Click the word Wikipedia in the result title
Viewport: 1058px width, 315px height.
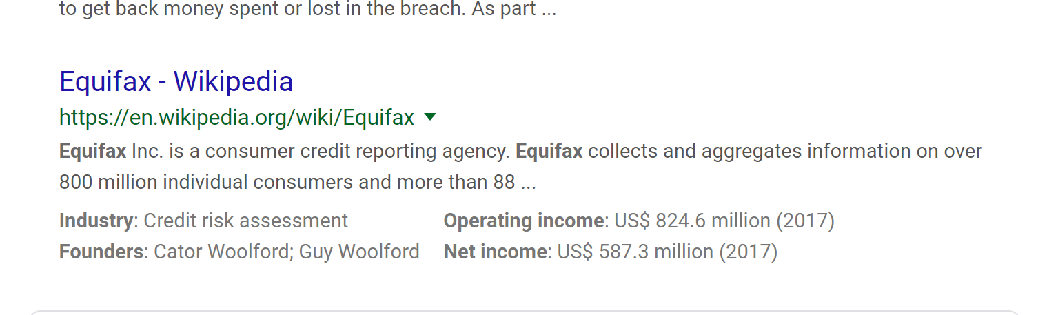pyautogui.click(x=233, y=82)
